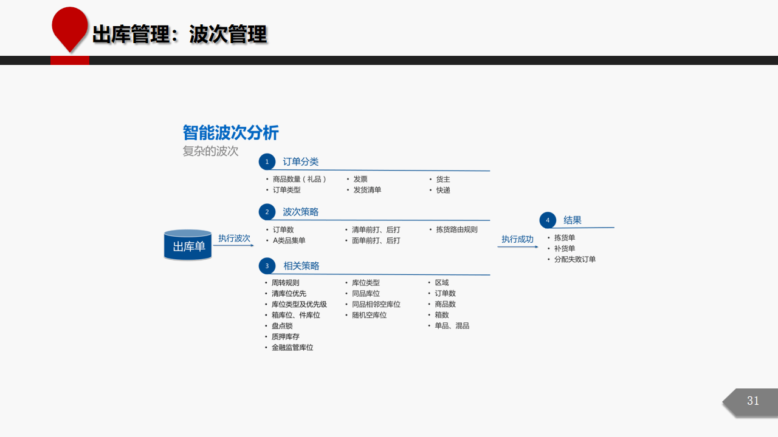Click the 补货单 result bullet
This screenshot has width=778, height=437.
coord(565,249)
